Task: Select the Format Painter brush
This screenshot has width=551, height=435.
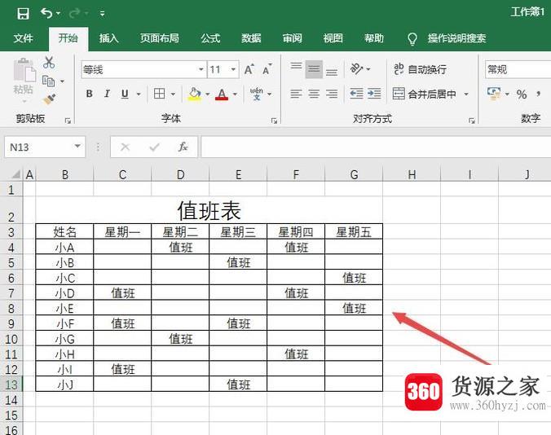Action: [x=49, y=99]
